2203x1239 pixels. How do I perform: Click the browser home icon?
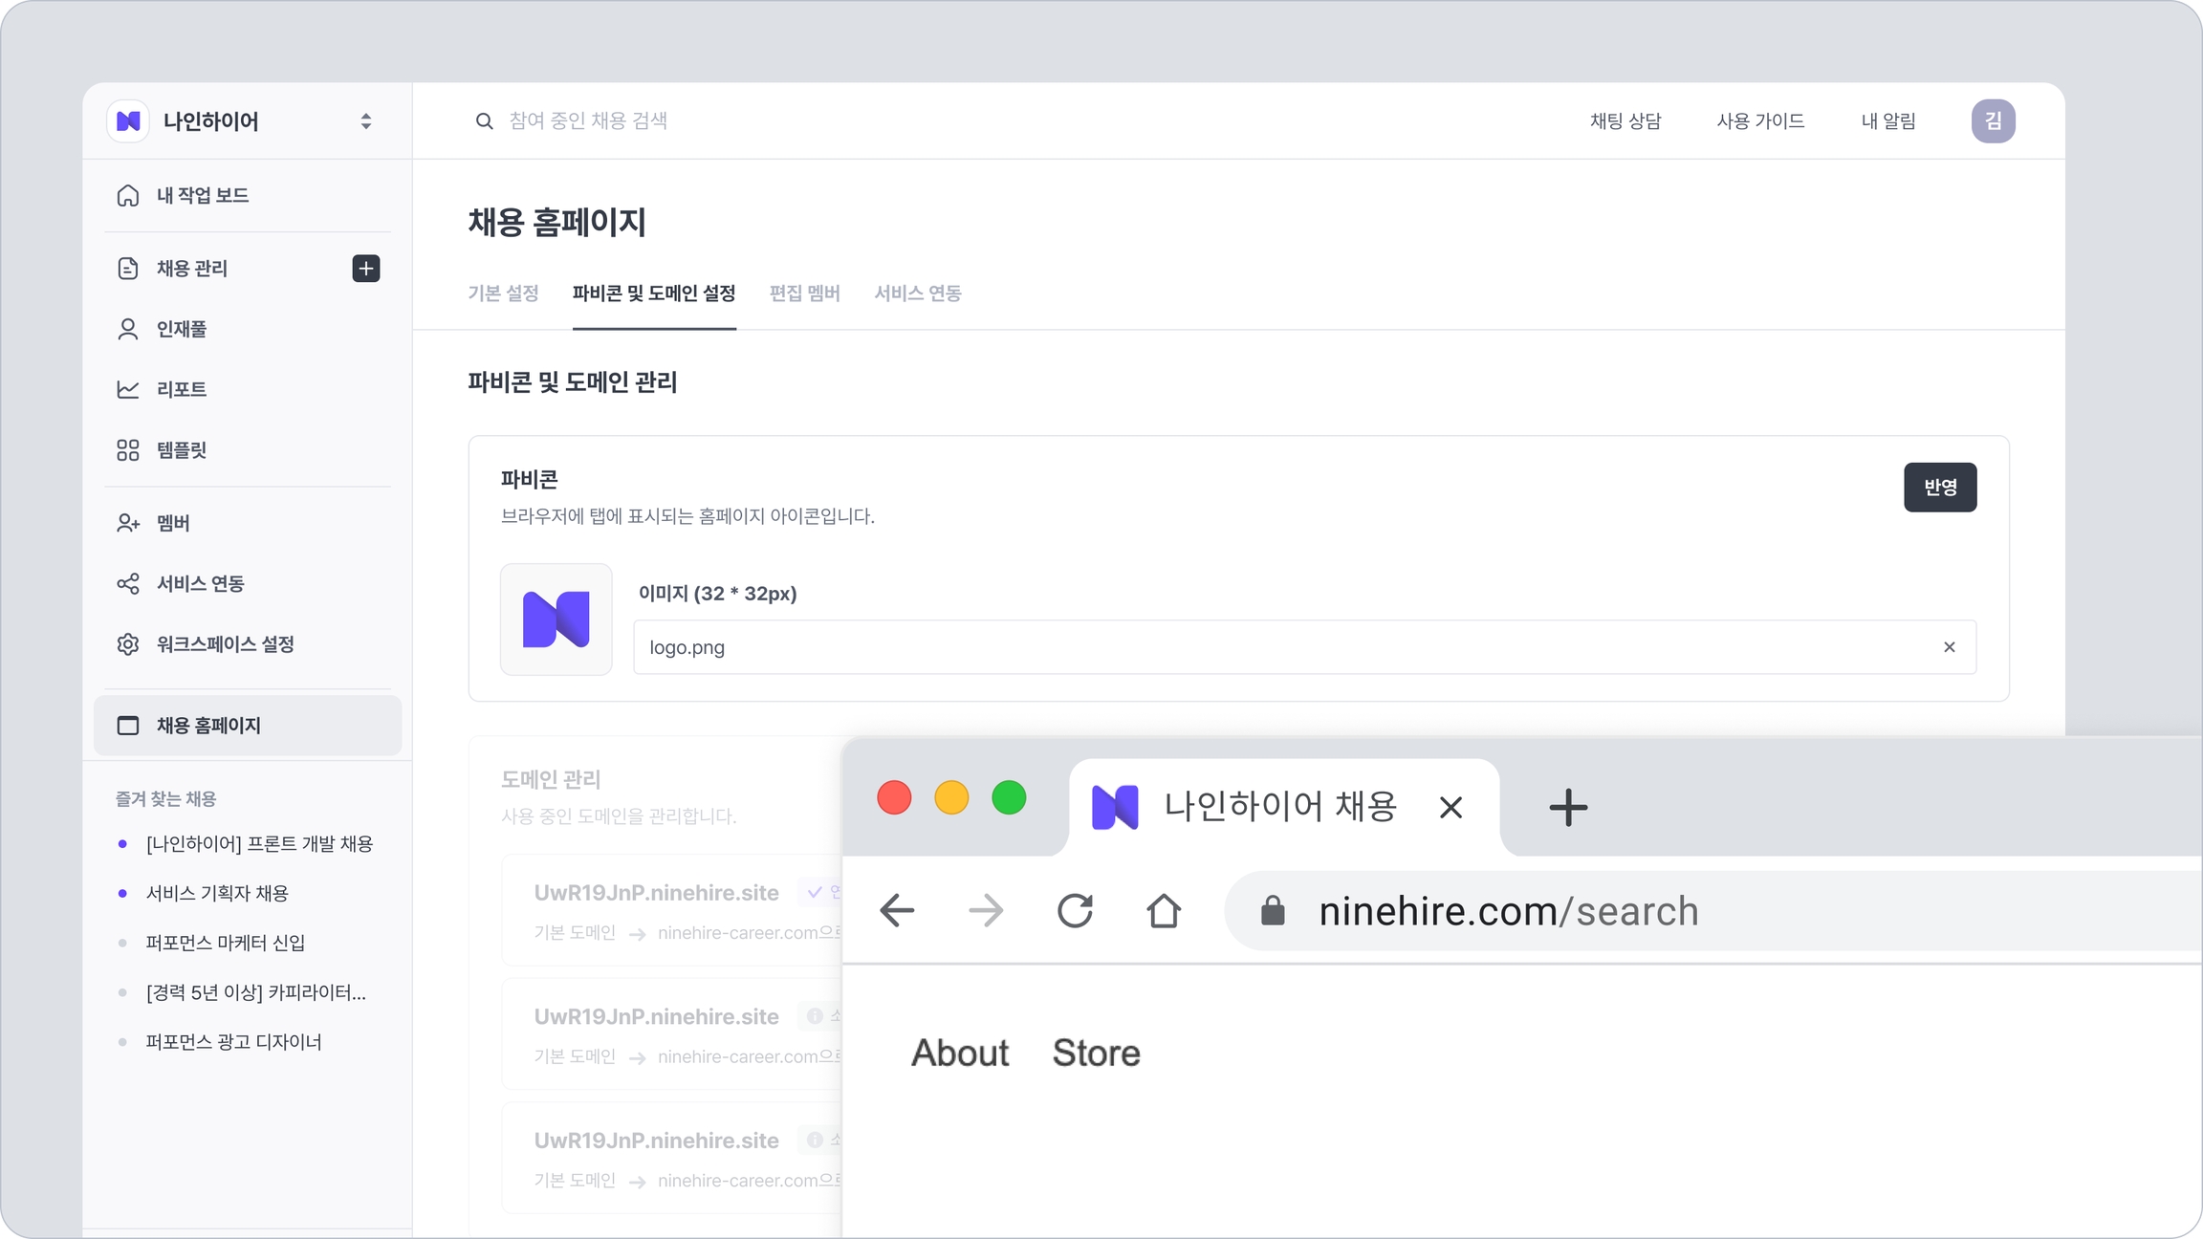[1164, 911]
